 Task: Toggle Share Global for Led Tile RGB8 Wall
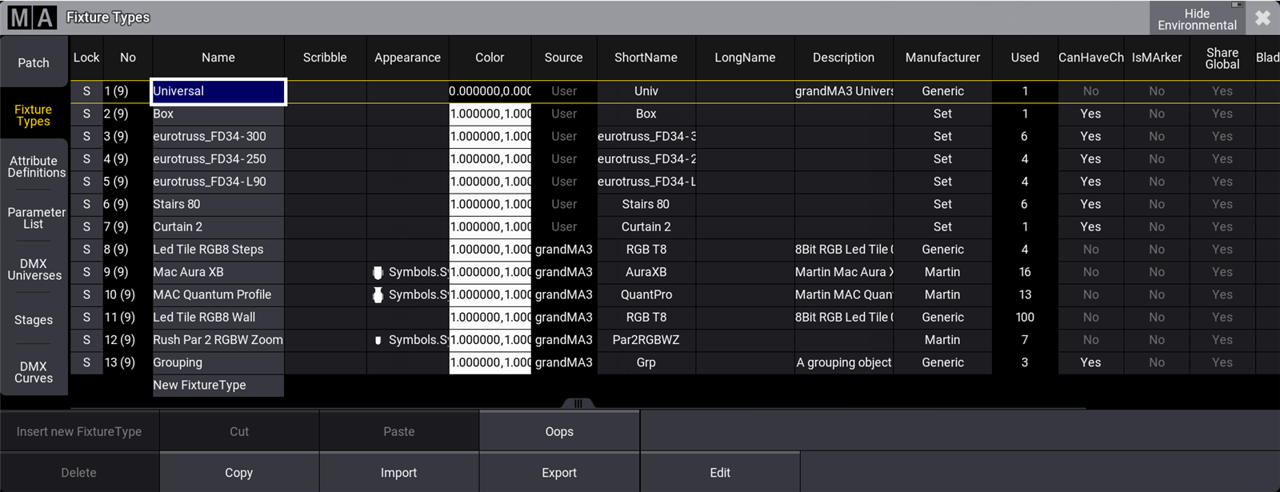pos(1222,318)
